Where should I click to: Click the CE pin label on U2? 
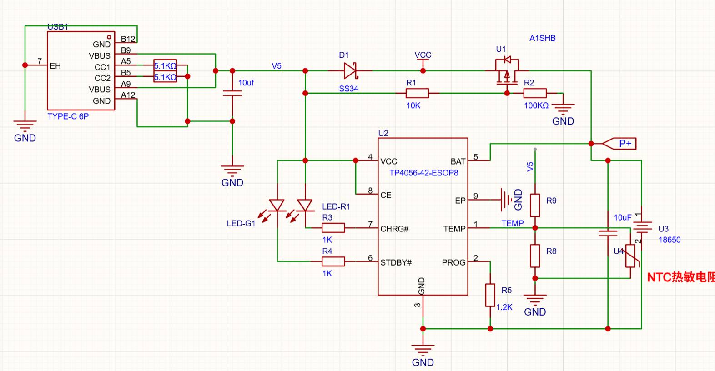coord(386,195)
